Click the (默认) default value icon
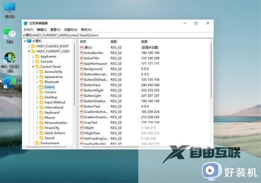261x183 pixels. [81, 47]
